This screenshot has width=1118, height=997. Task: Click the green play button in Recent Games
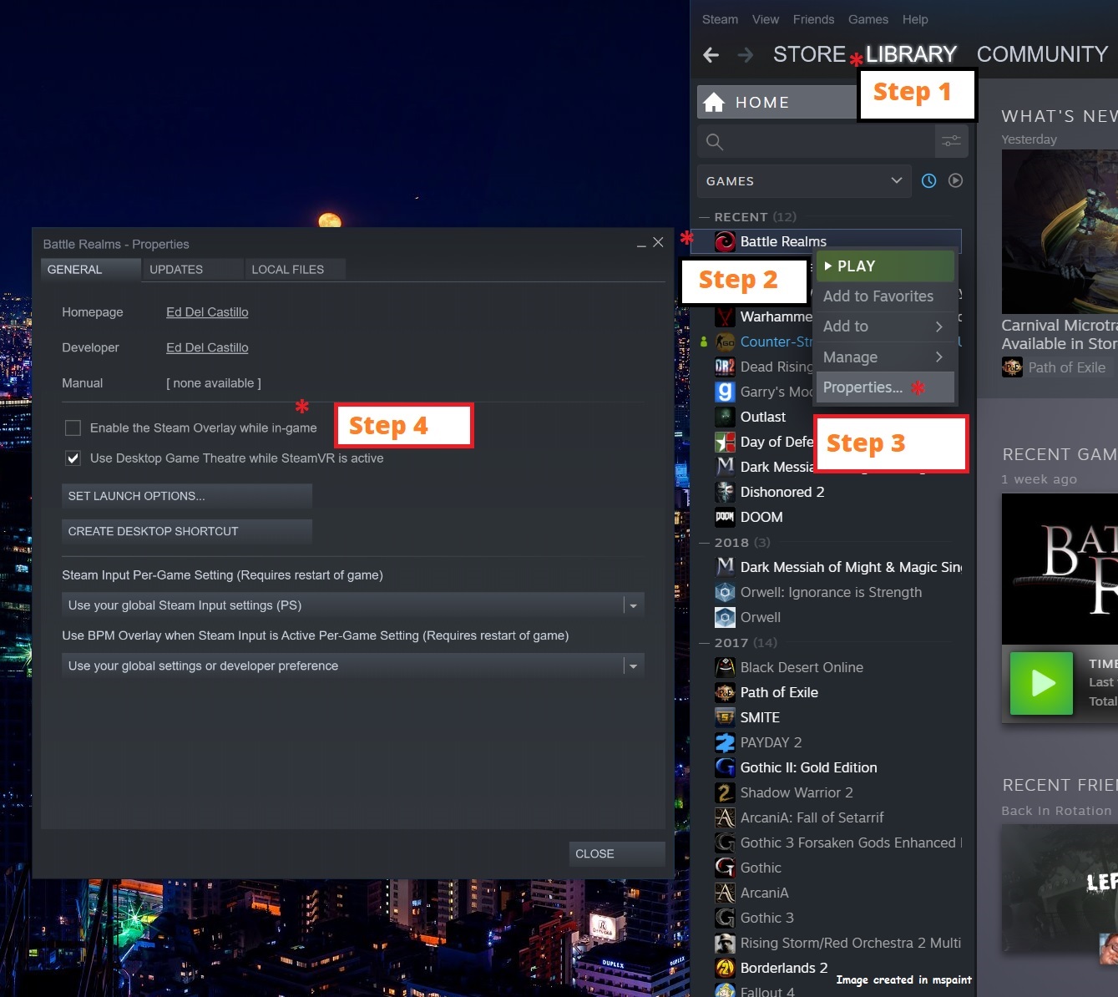(x=1041, y=683)
